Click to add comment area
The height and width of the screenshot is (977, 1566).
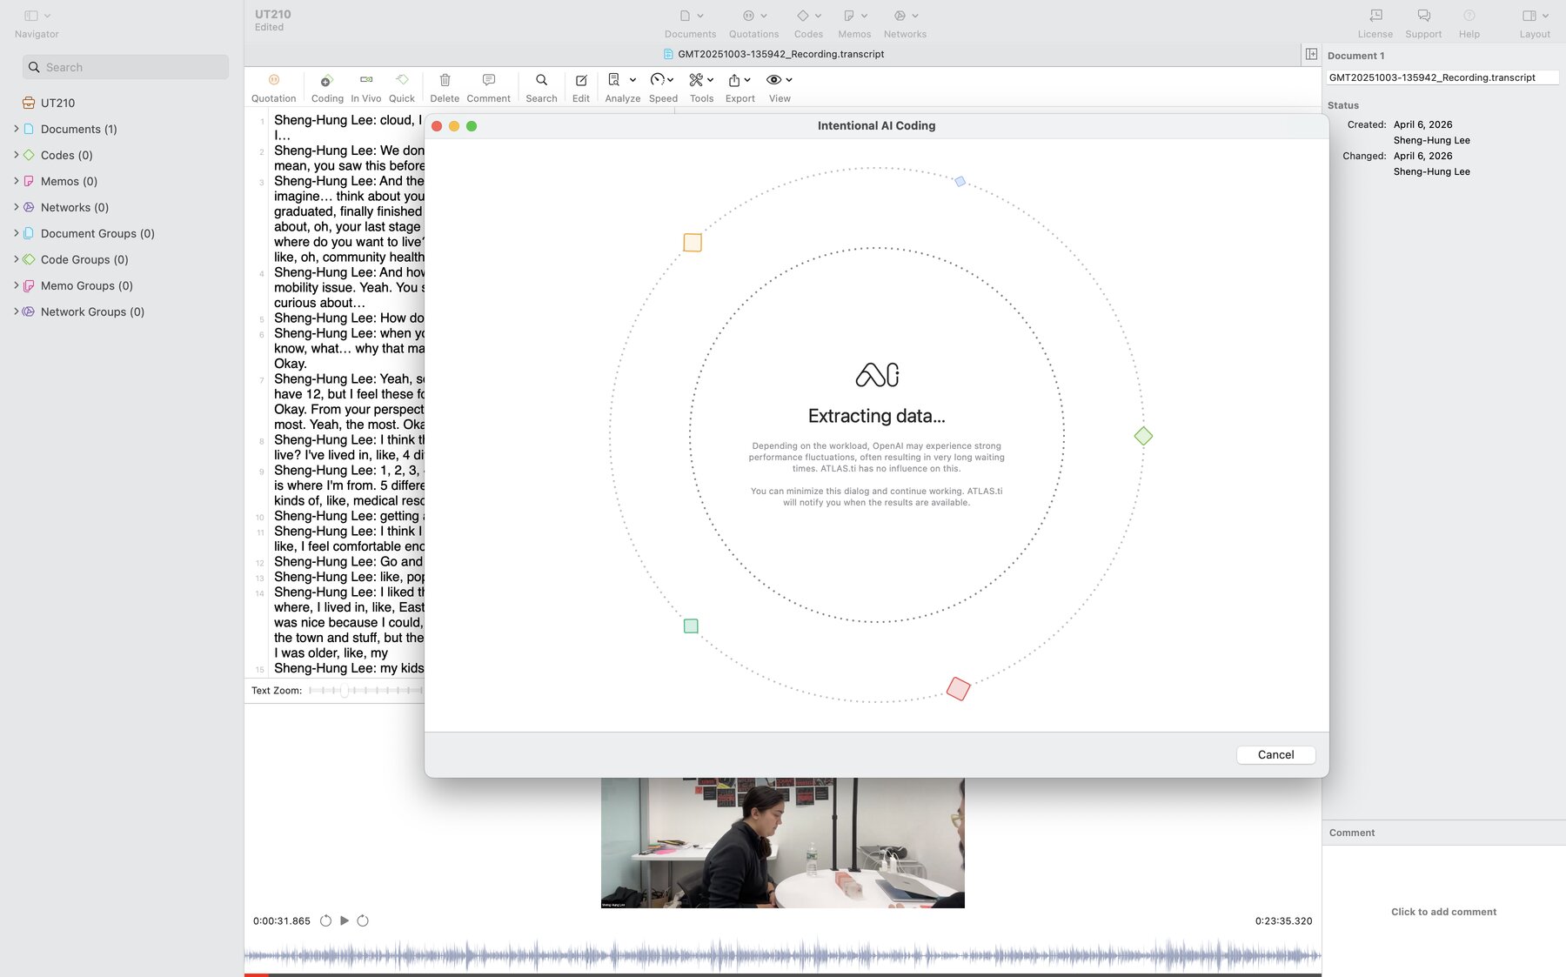pos(1443,912)
